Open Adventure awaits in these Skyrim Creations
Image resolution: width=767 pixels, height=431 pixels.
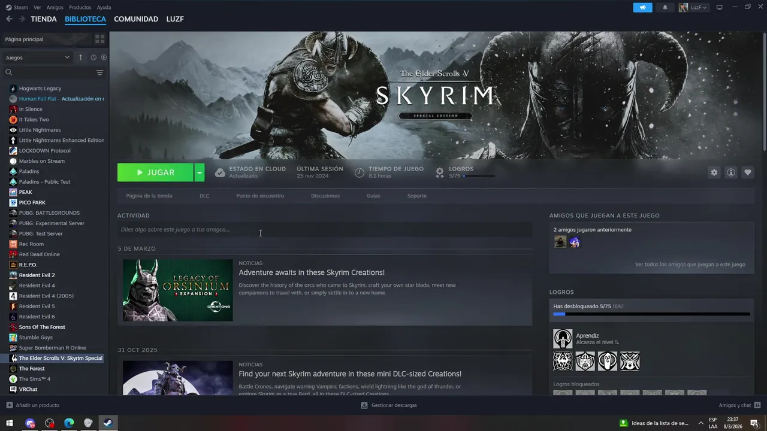point(312,272)
